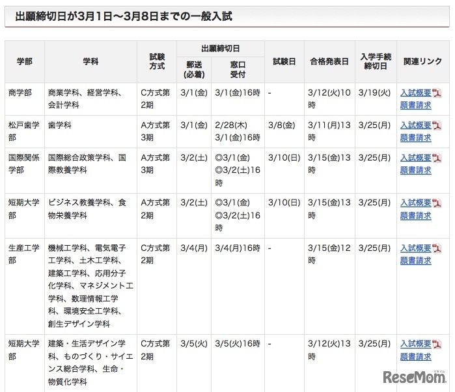Click the 学科 column header
Viewport: 455px width, 392px height.
90,61
